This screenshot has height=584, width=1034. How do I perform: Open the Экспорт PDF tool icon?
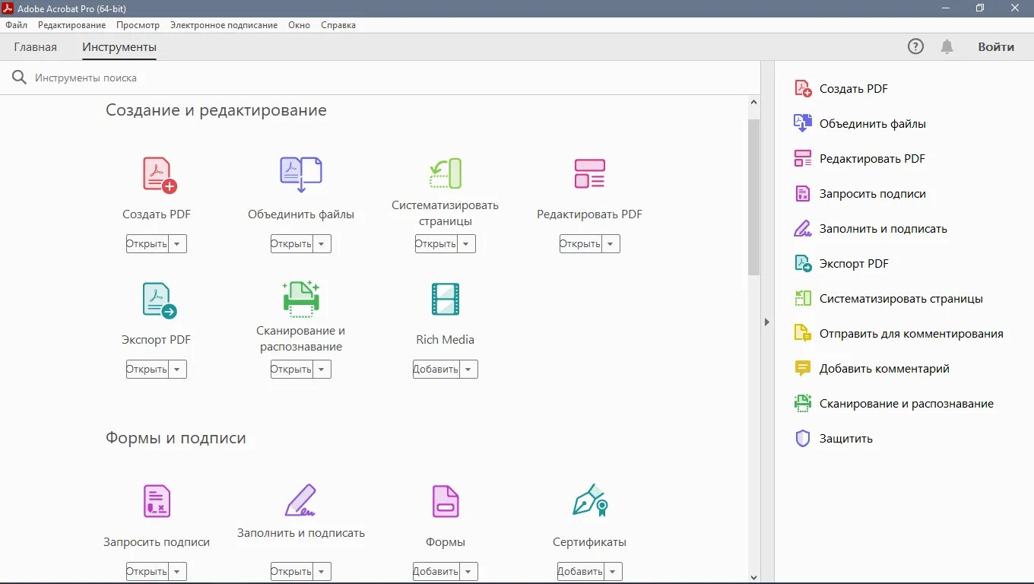(156, 299)
